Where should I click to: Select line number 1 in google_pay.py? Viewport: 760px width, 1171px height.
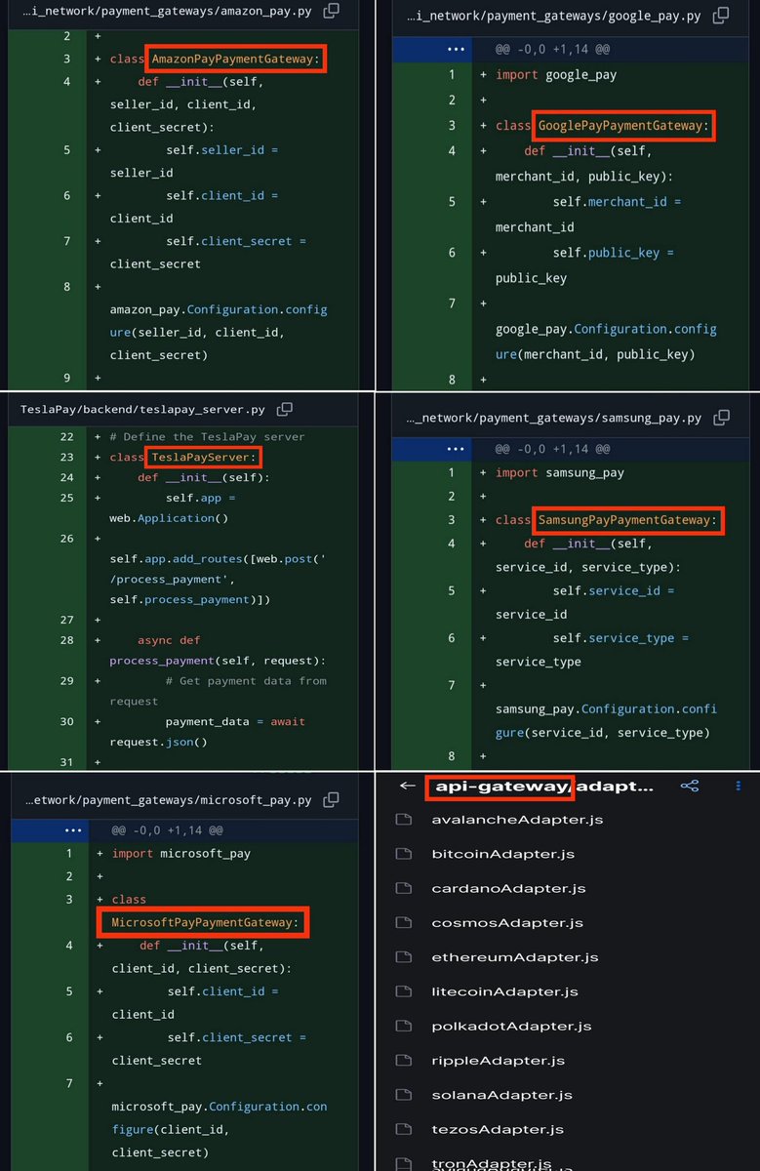pos(452,74)
